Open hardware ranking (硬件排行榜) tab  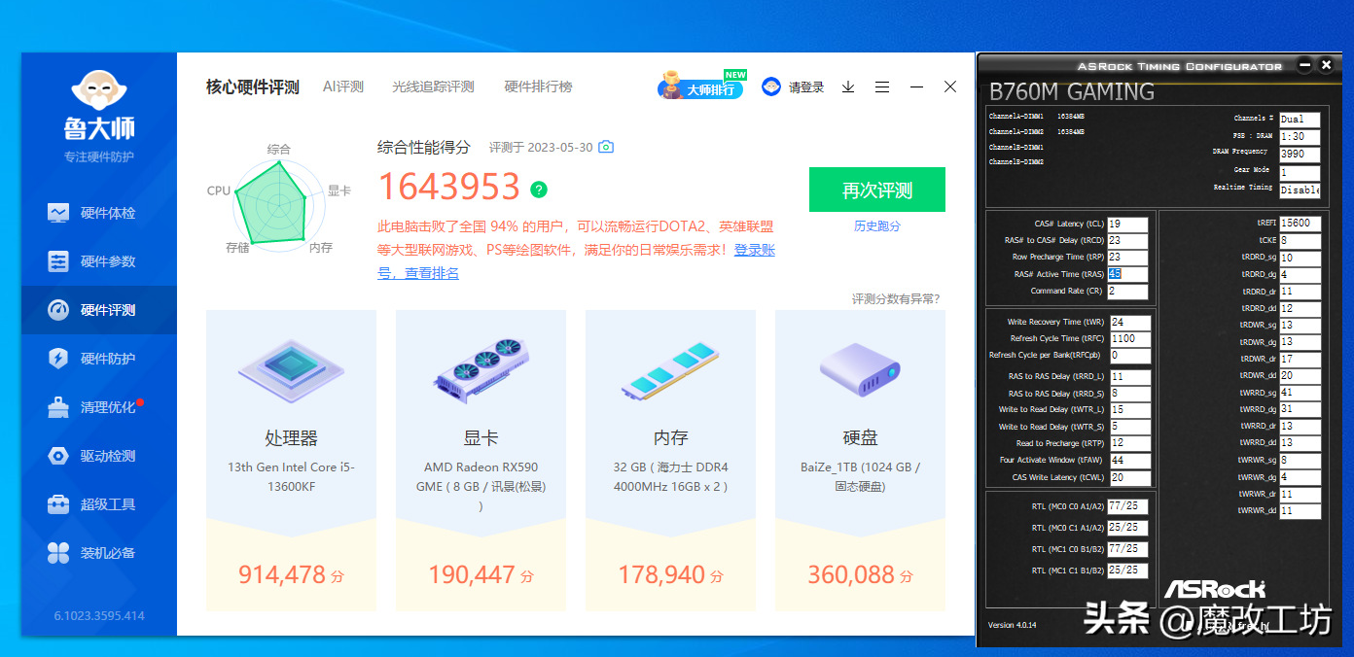[x=538, y=87]
